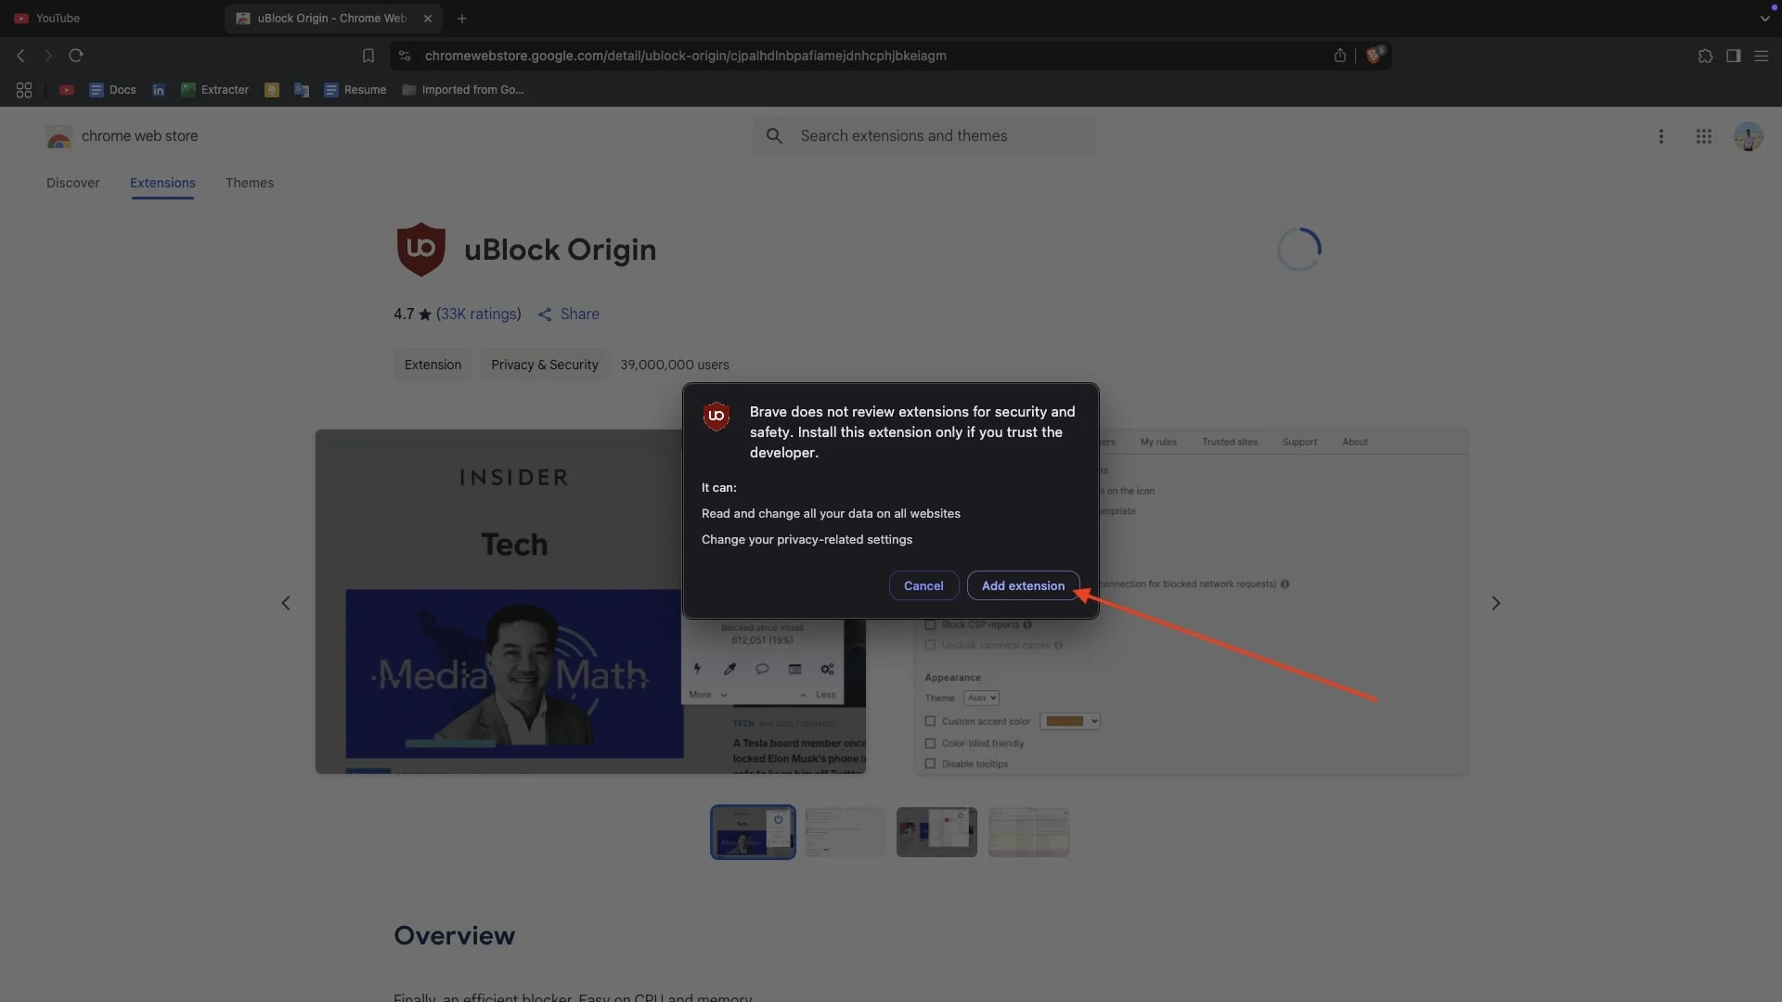1782x1002 pixels.
Task: Select the third screenshot thumbnail
Action: tap(936, 832)
